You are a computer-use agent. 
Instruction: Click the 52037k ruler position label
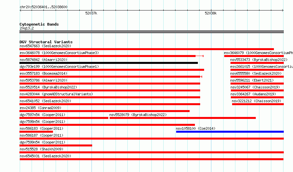[x=91, y=13]
